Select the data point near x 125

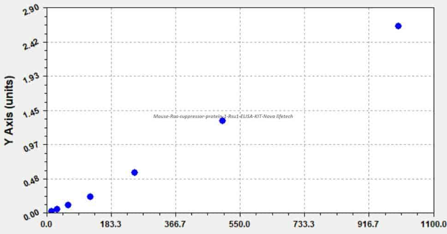click(x=90, y=197)
